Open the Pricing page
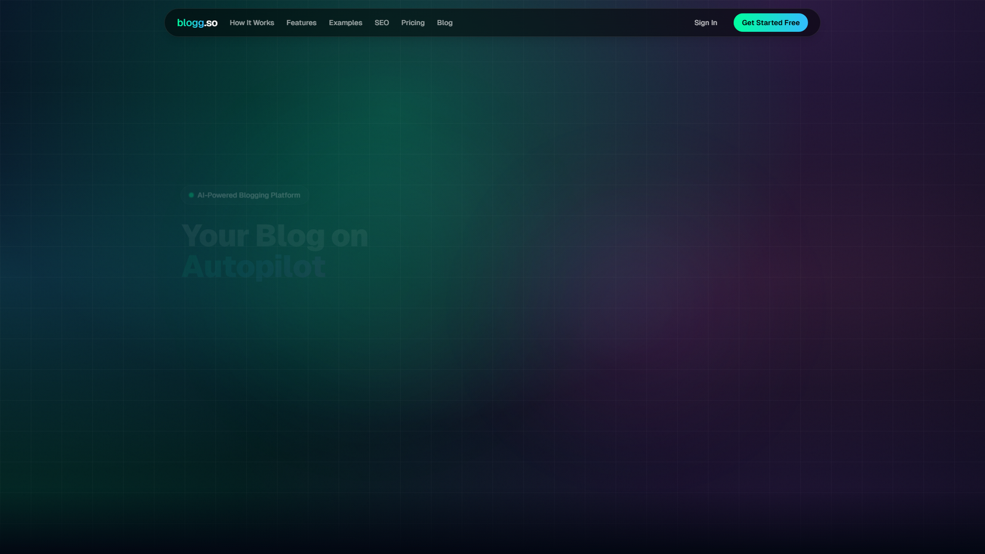The width and height of the screenshot is (985, 554). click(x=412, y=23)
